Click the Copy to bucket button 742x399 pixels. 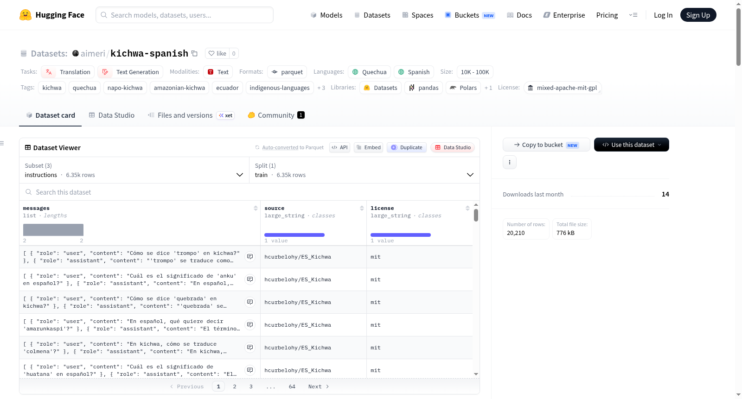coord(546,145)
